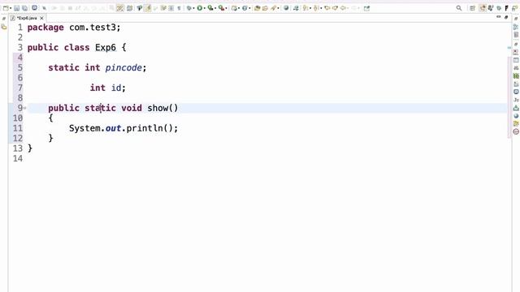This screenshot has height=292, width=520.
Task: Click 'void' keyword on line 9
Action: tap(132, 108)
